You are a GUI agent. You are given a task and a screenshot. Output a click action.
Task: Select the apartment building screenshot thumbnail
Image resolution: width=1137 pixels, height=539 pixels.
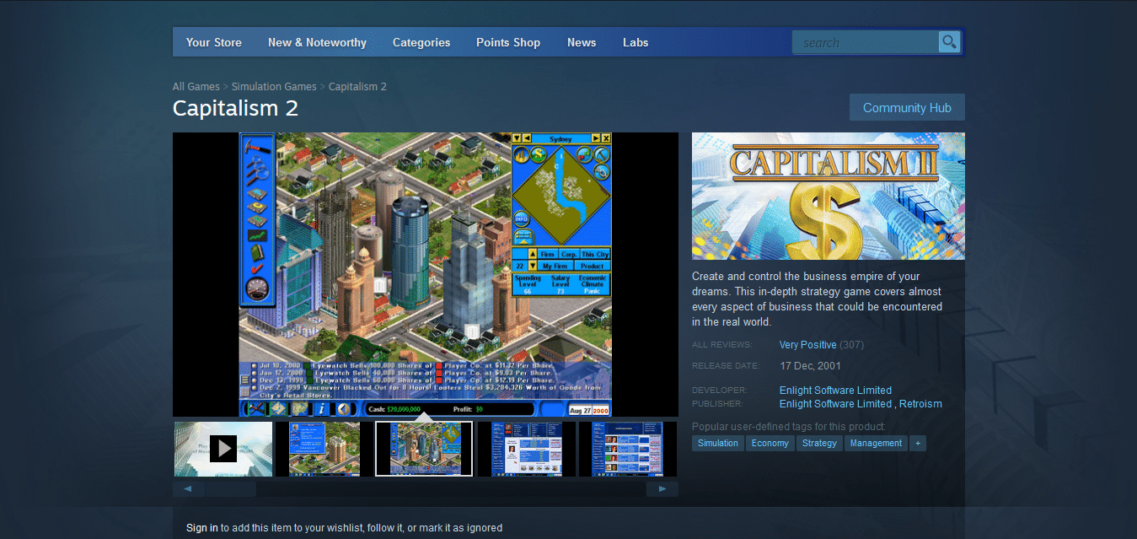324,449
